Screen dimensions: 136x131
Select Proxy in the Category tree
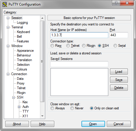(x=21, y=83)
